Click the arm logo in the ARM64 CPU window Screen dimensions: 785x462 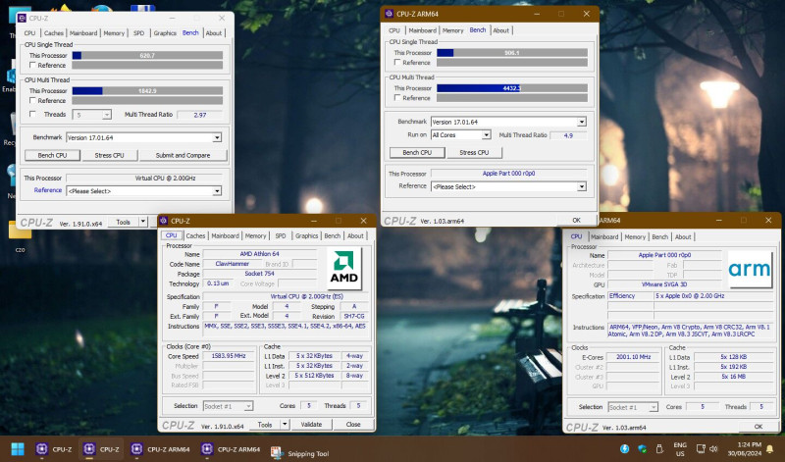pyautogui.click(x=750, y=269)
